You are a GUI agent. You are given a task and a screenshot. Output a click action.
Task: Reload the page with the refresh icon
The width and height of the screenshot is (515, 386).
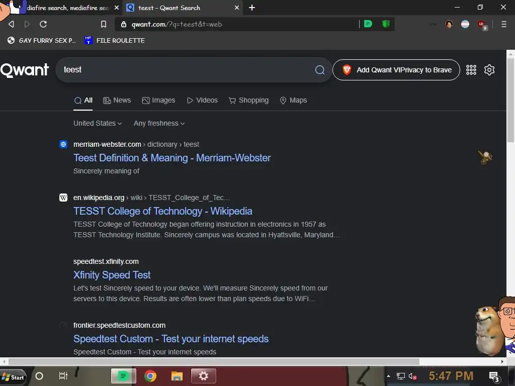point(43,24)
